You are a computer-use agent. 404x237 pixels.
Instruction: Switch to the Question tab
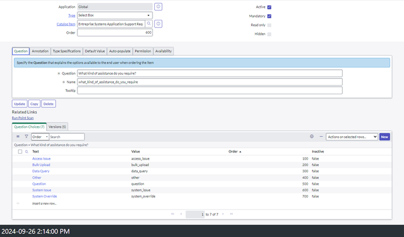(21, 51)
